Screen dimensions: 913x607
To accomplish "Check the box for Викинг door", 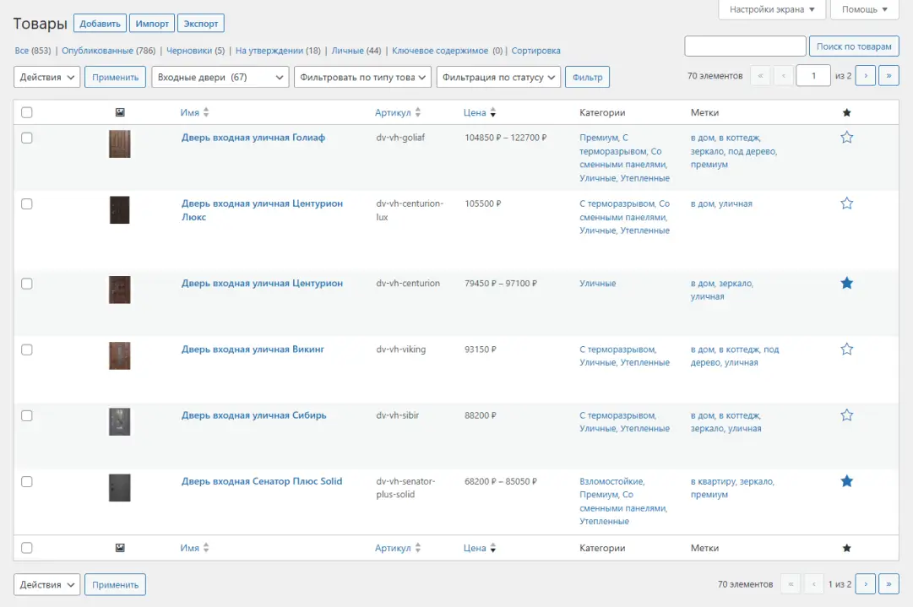I will (27, 350).
